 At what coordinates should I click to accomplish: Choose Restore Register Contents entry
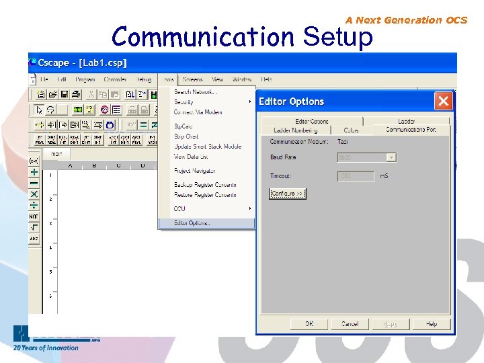[207, 195]
